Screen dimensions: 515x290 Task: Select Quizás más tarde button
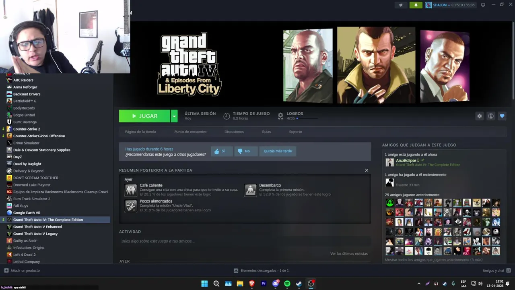coord(278,151)
